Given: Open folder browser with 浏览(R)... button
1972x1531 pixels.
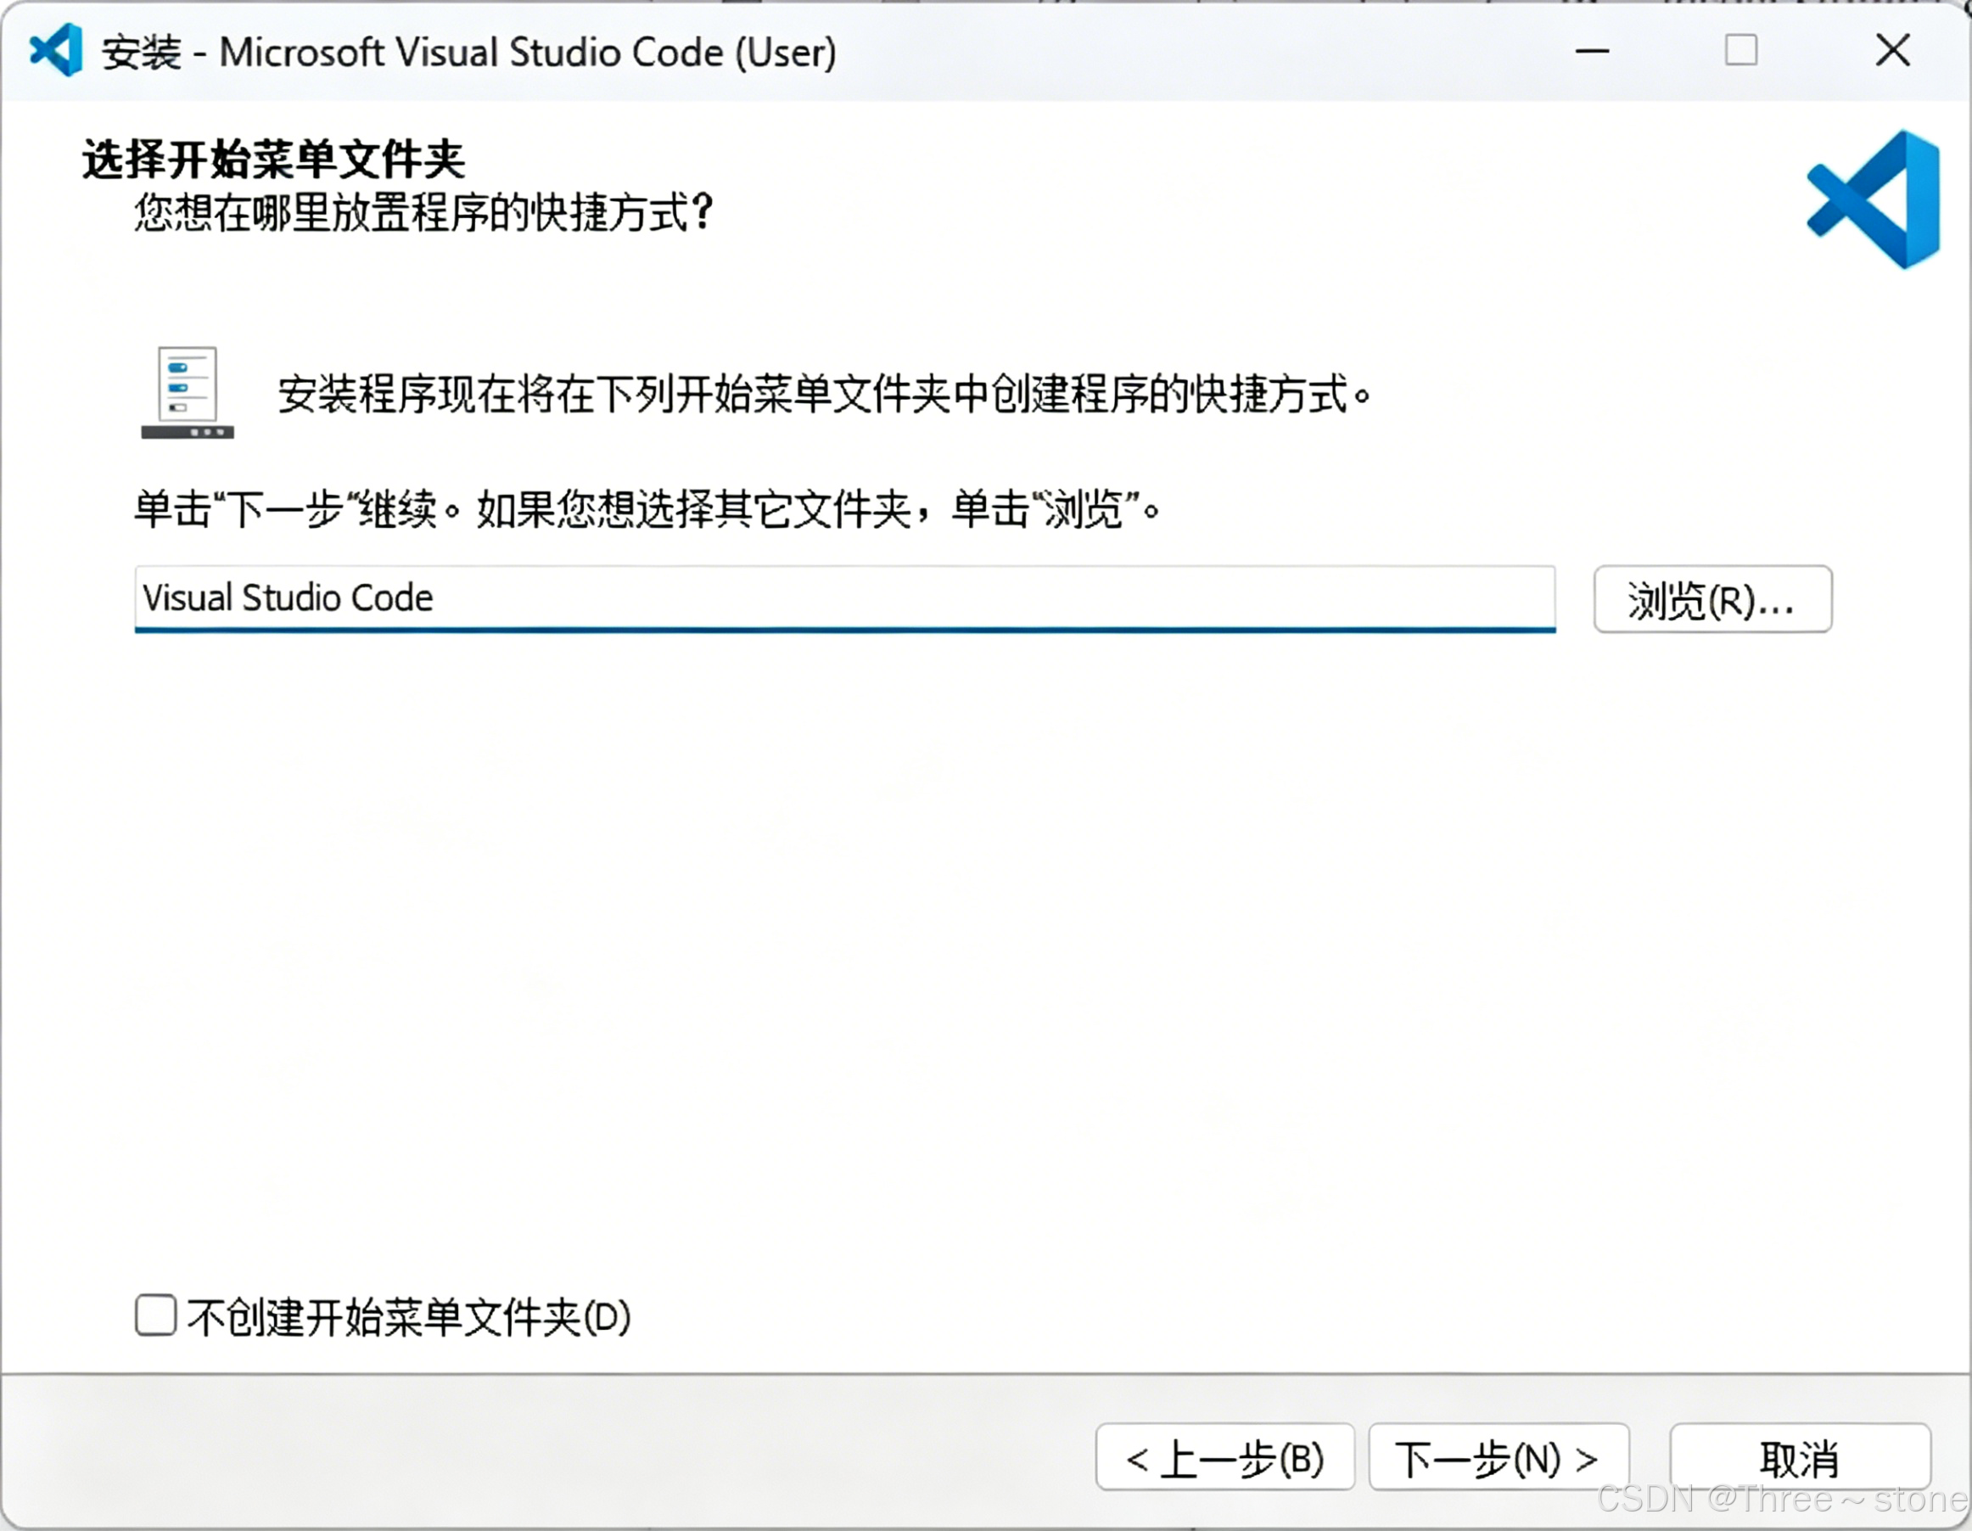Looking at the screenshot, I should [x=1712, y=600].
